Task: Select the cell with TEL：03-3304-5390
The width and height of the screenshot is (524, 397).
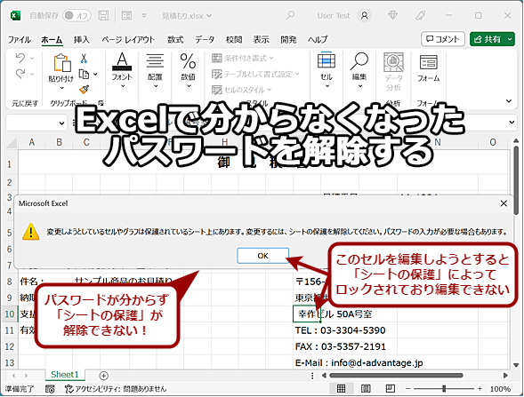Action: click(340, 330)
